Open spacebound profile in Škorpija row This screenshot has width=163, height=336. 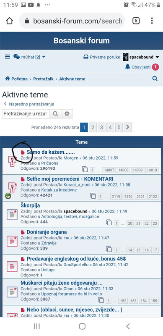point(75,211)
